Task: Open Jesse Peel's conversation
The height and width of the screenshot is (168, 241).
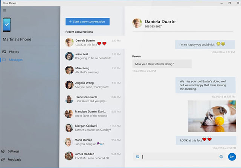Action: [x=92, y=56]
